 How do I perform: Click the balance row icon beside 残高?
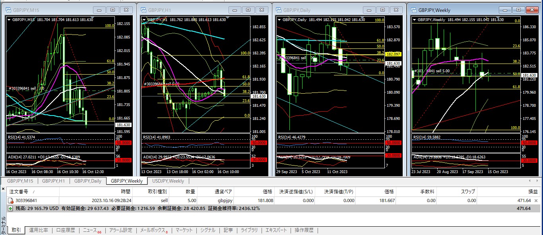pos(11,208)
